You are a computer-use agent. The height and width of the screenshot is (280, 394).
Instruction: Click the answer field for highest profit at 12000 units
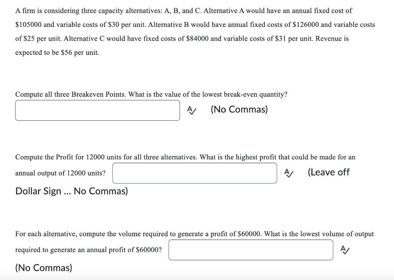(194, 173)
